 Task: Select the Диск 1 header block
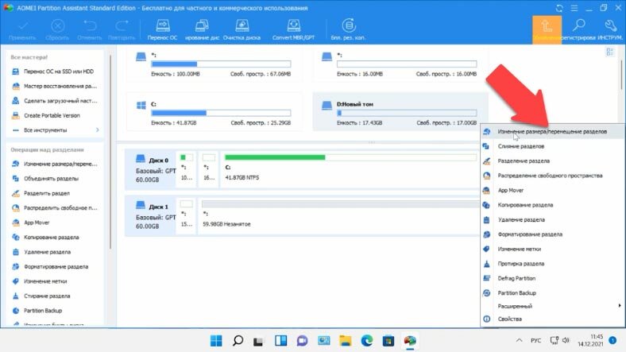tap(151, 216)
